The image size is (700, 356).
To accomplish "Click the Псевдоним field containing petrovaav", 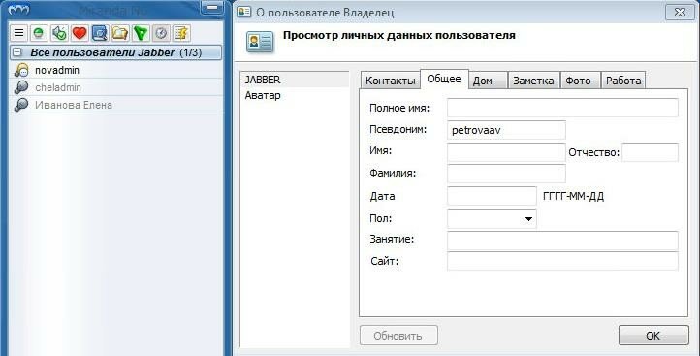I will [x=506, y=130].
